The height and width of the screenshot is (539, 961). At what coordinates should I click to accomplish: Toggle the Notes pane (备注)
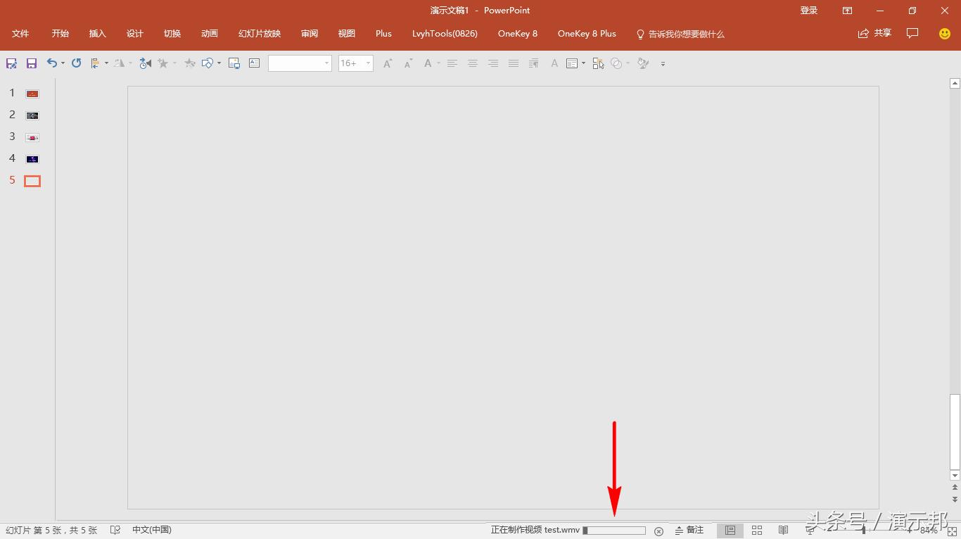689,531
